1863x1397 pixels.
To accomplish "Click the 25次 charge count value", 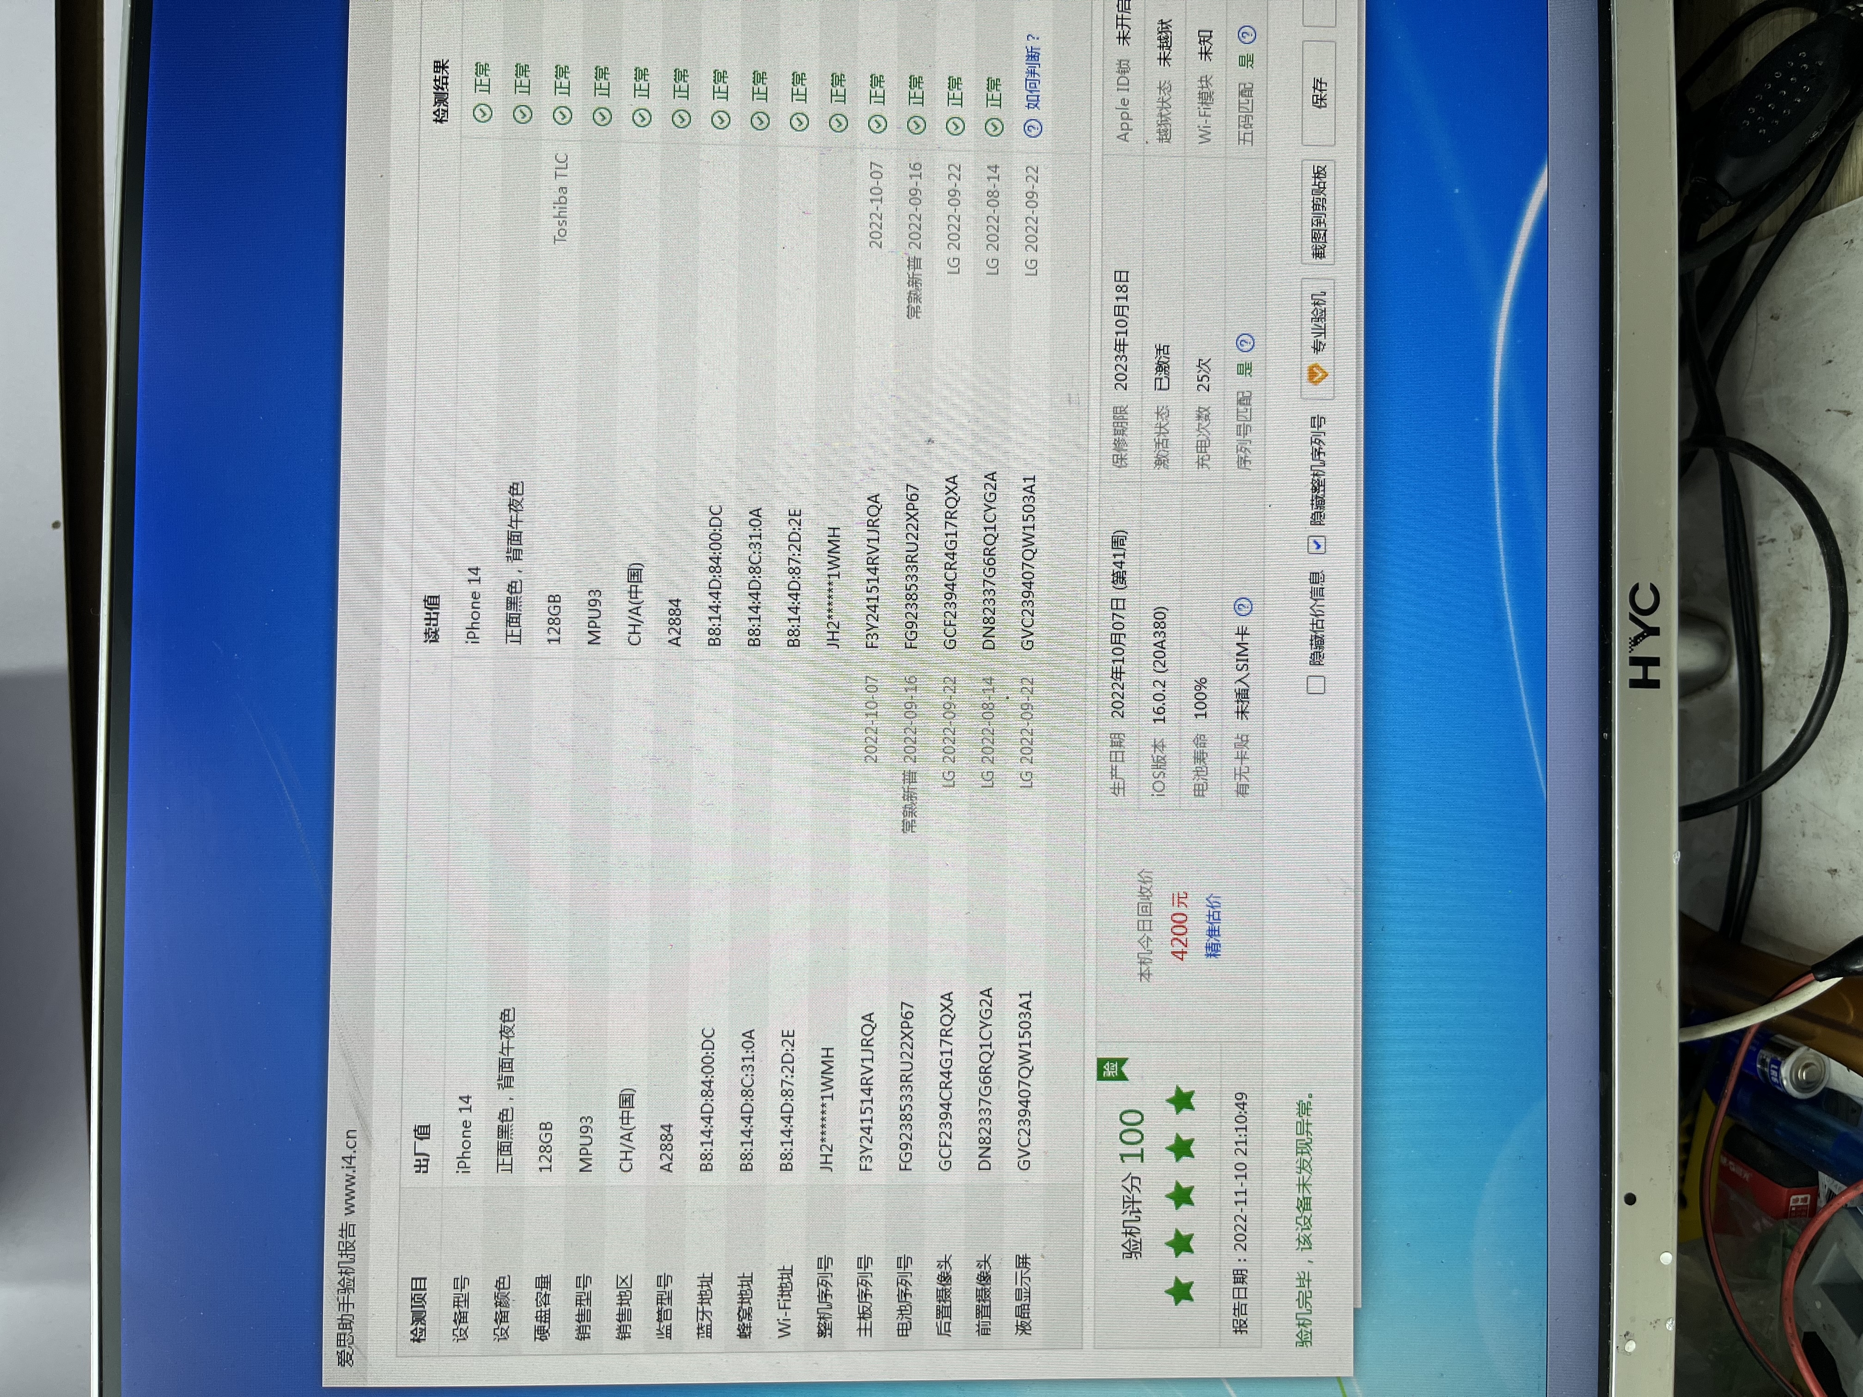I will click(x=1205, y=375).
